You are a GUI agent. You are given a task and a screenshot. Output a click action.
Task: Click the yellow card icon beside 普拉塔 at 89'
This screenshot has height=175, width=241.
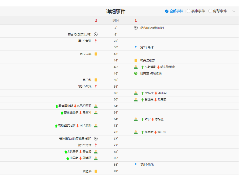pos(96,171)
